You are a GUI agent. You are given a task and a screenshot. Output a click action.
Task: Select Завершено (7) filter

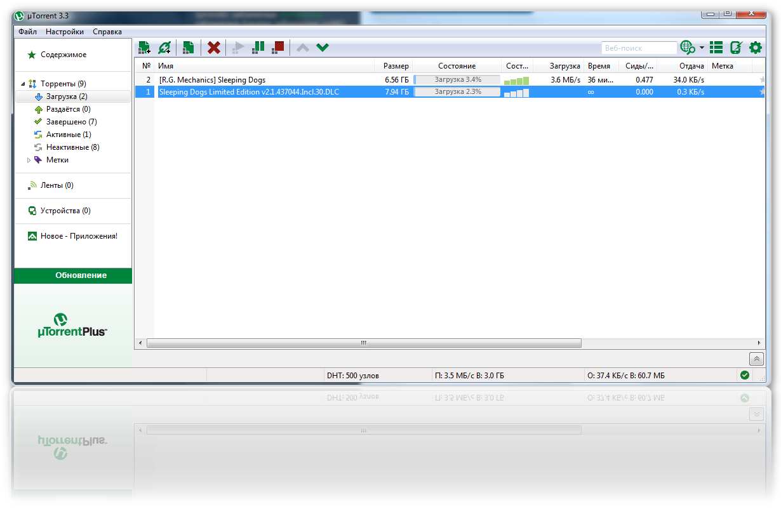tap(72, 122)
